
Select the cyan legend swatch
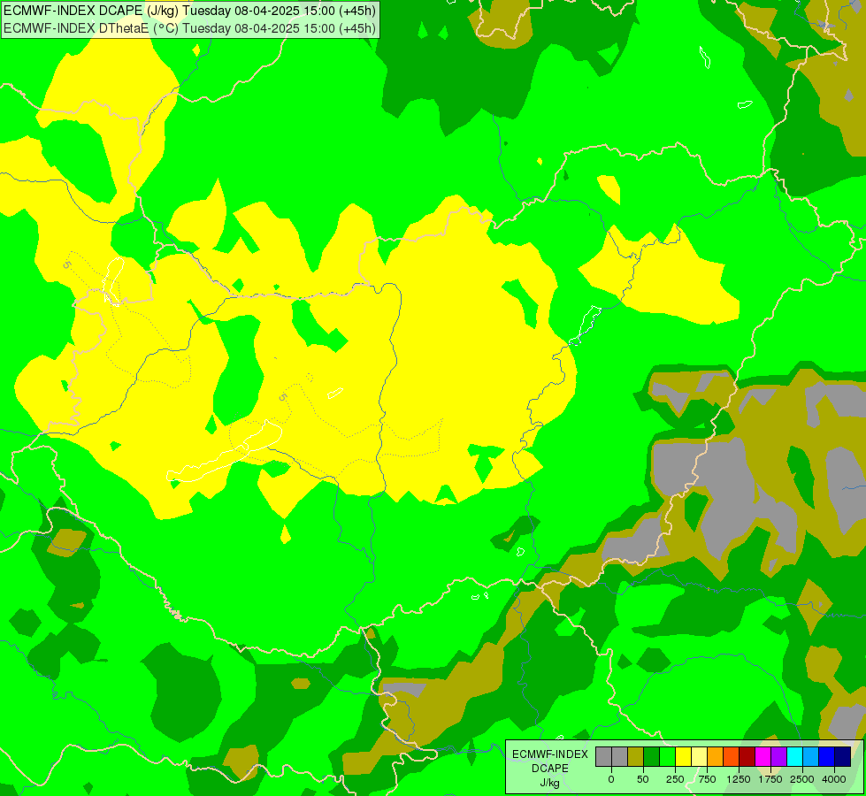(795, 757)
